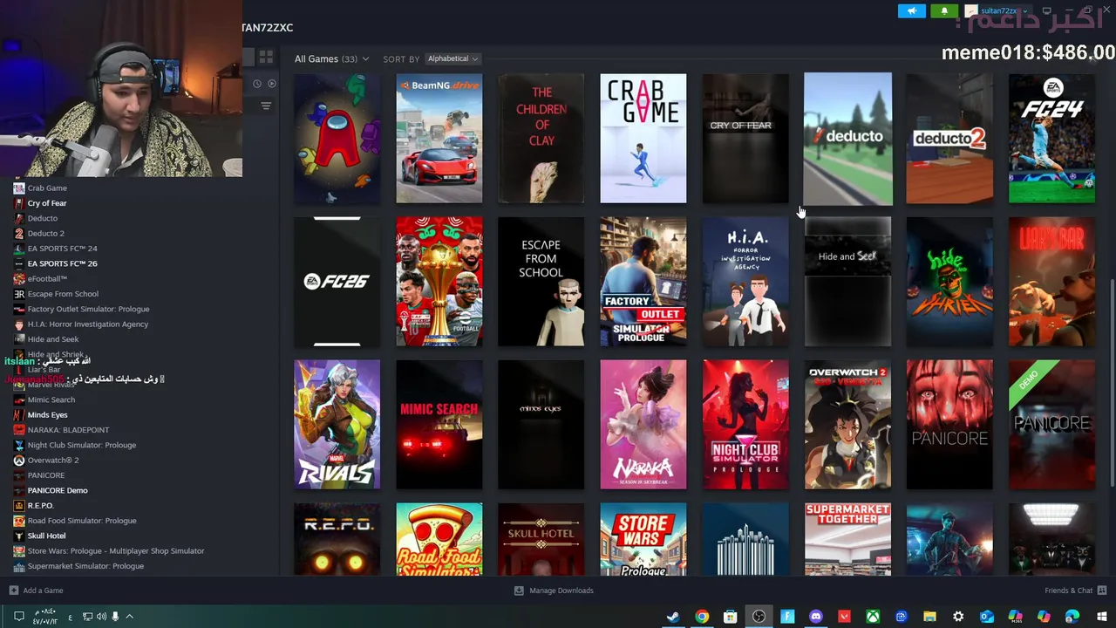Select Road Food Simulator: Prologue in sidebar
This screenshot has height=628, width=1116.
[82, 521]
